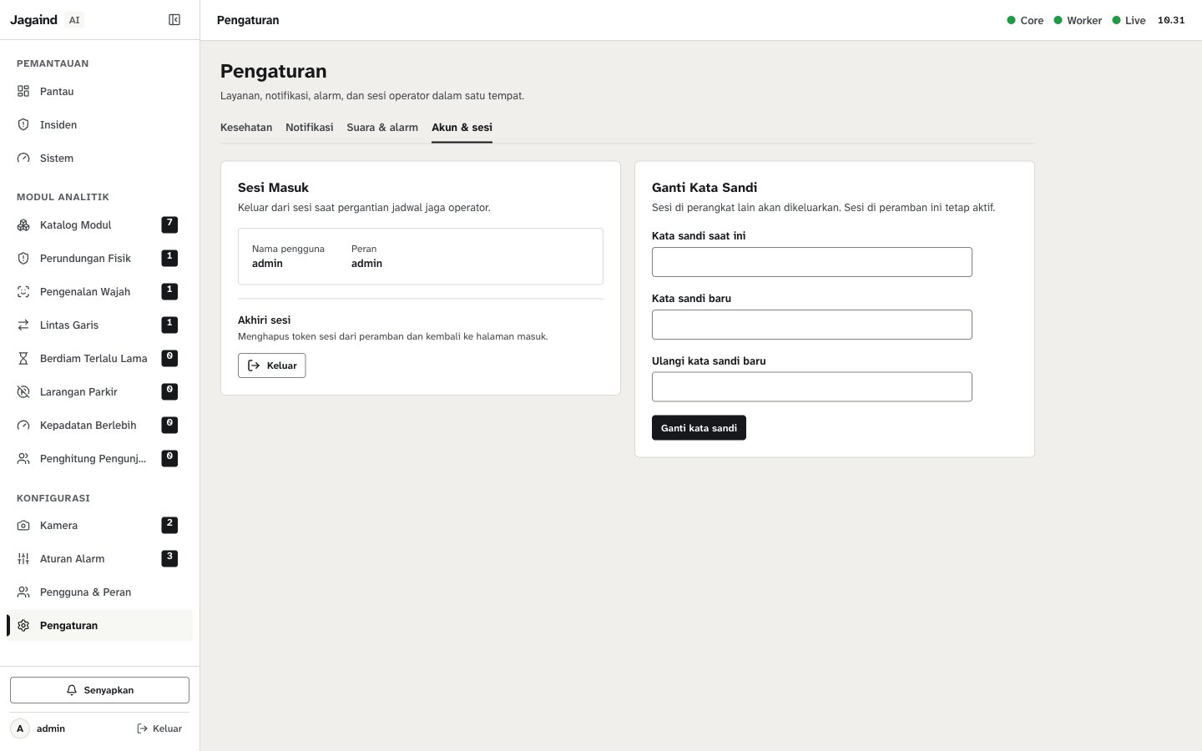Click the Bell icon on Senyapkan button

click(72, 690)
